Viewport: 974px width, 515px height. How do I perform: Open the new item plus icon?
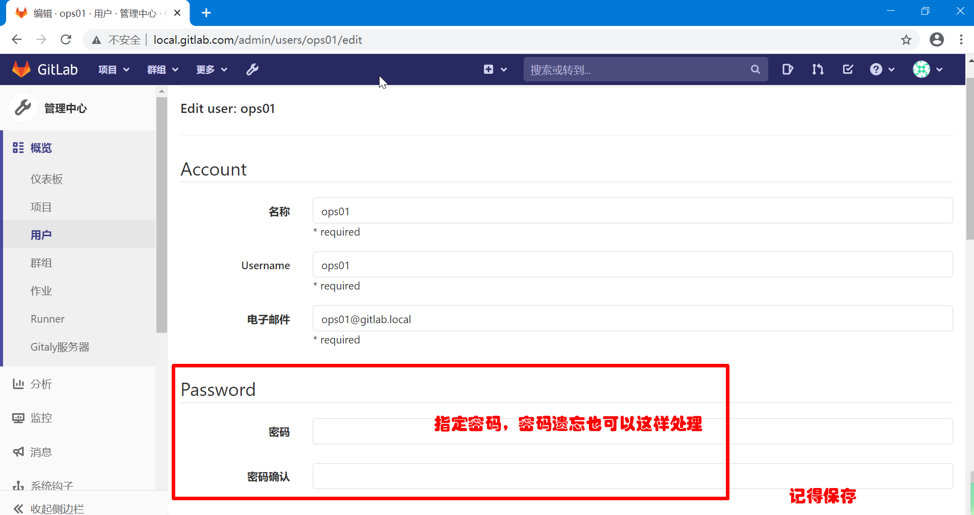point(489,70)
